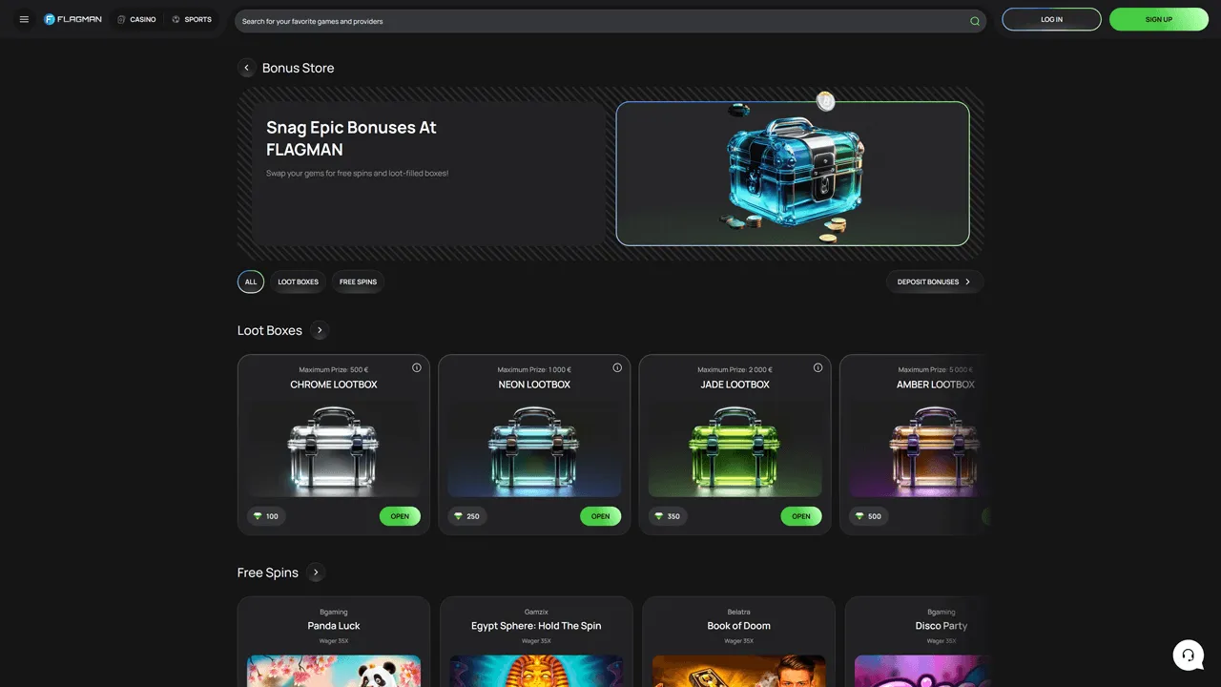Image resolution: width=1221 pixels, height=687 pixels.
Task: Click the 500 gem price badge
Action: tap(869, 516)
